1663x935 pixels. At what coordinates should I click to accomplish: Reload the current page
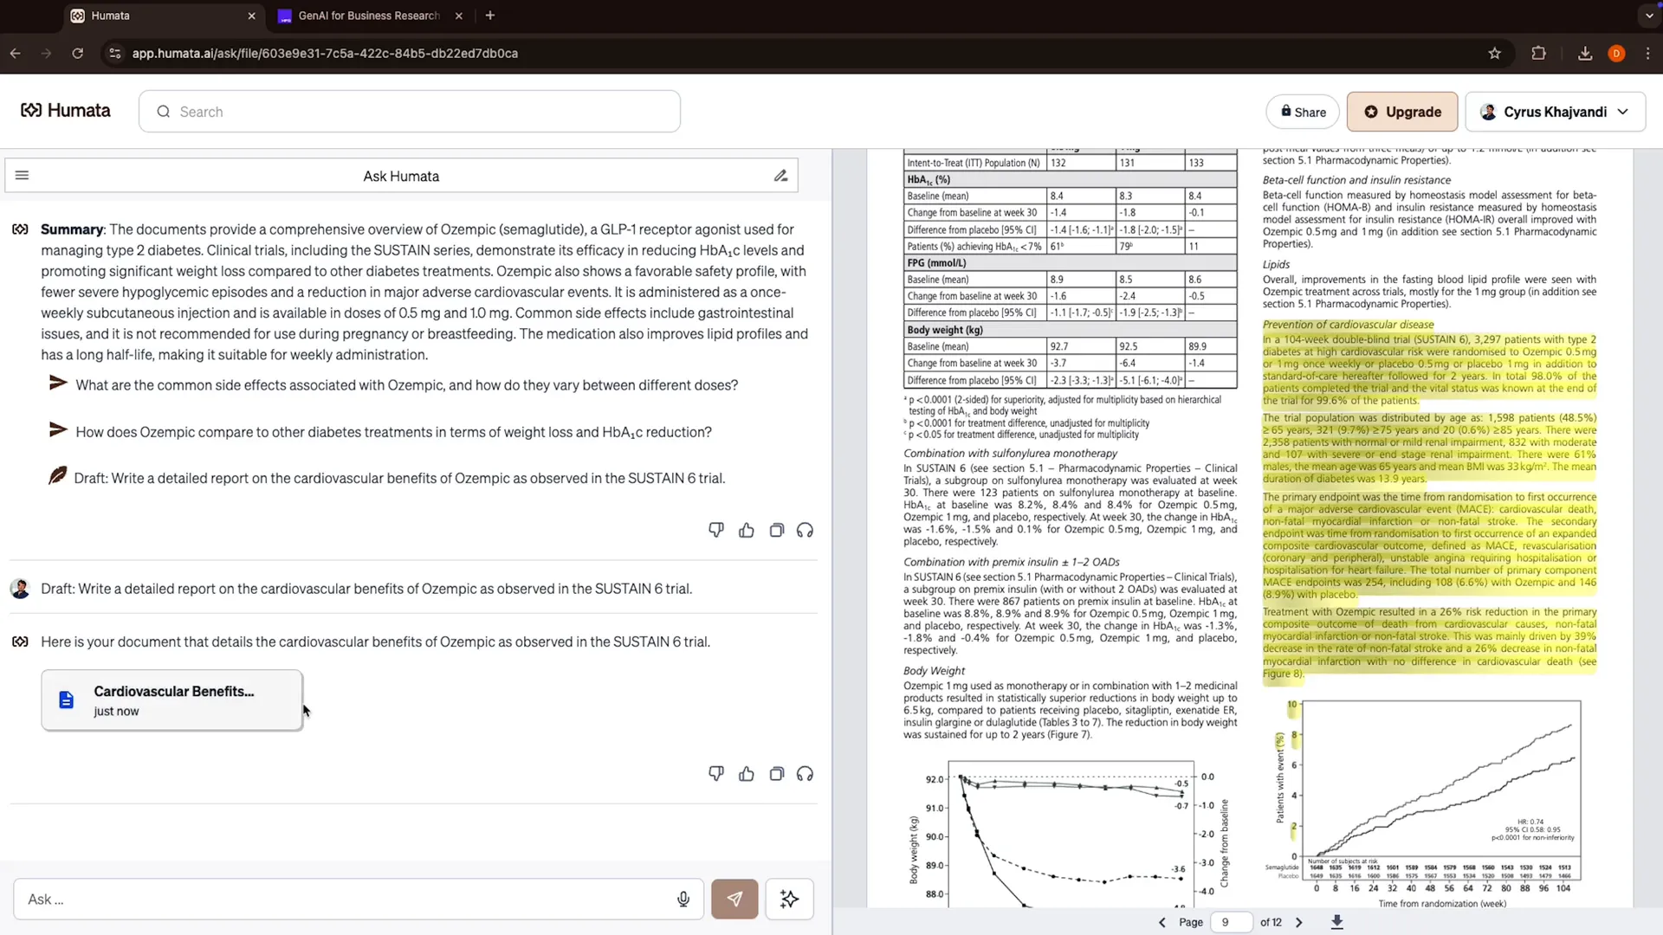pyautogui.click(x=78, y=53)
